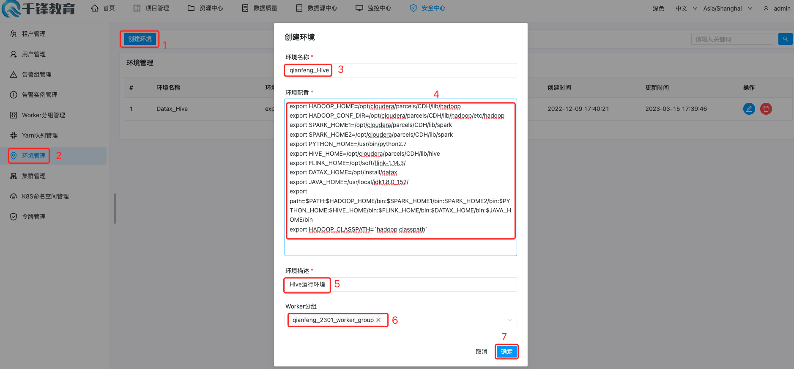Click the 用户管理 person icon

[x=14, y=54]
